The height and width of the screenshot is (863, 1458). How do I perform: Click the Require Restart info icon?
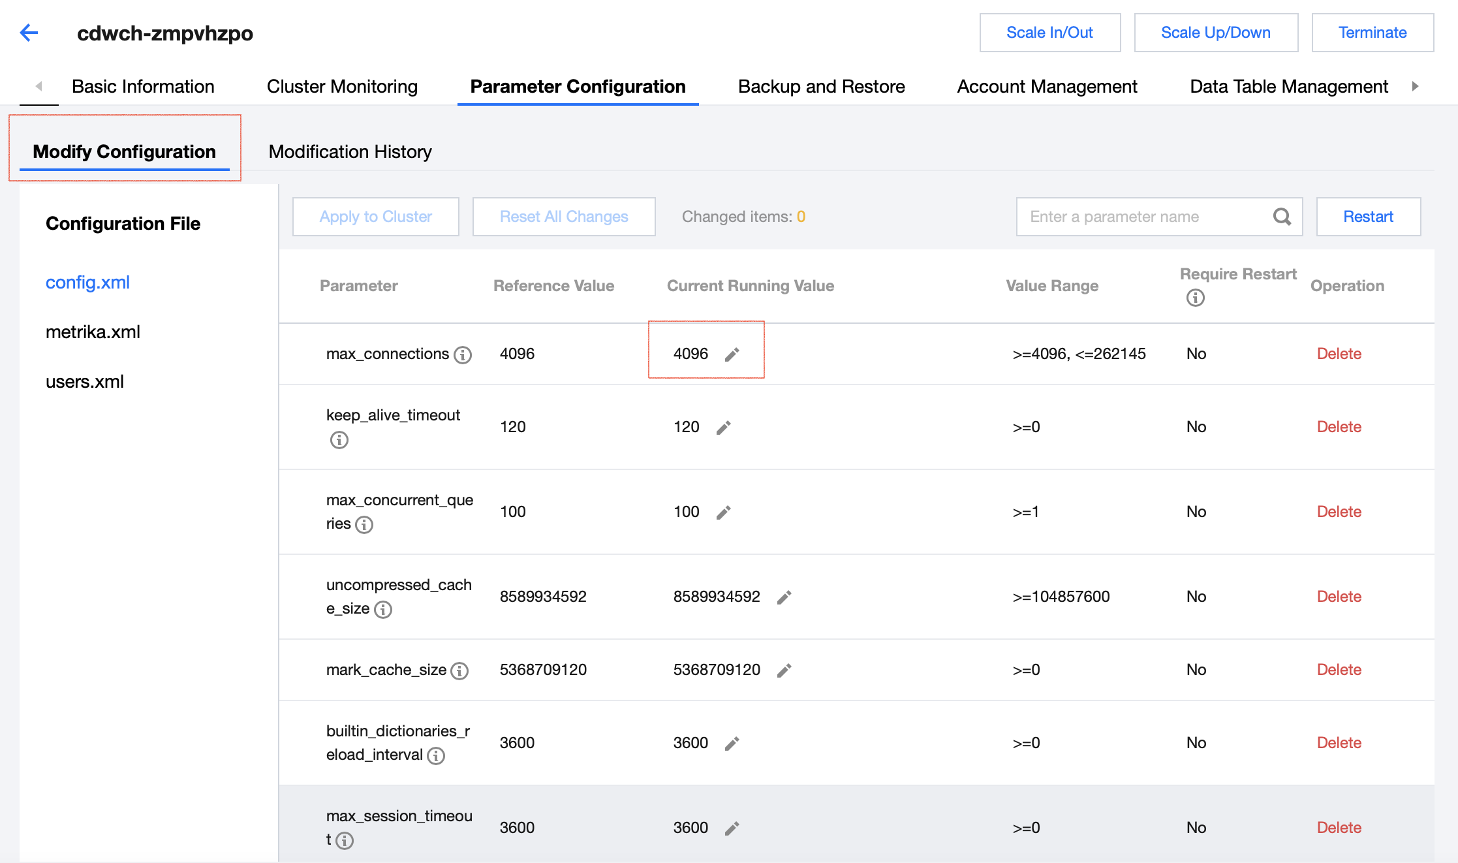pyautogui.click(x=1195, y=298)
